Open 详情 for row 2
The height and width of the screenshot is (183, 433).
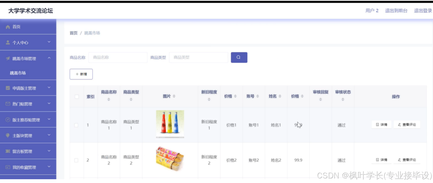coord(382,160)
